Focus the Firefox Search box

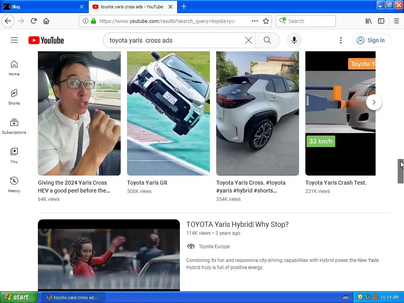pyautogui.click(x=306, y=21)
